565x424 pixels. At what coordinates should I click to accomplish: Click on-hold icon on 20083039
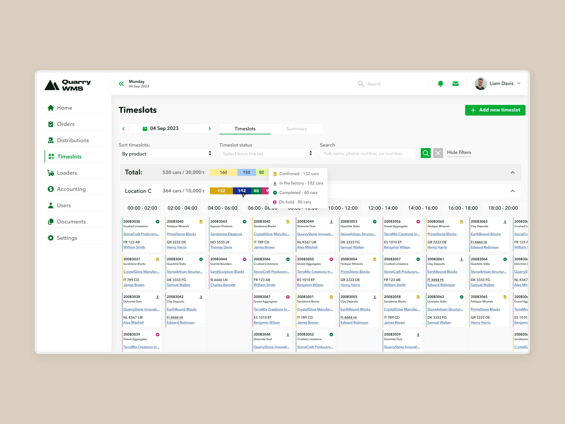tap(157, 334)
